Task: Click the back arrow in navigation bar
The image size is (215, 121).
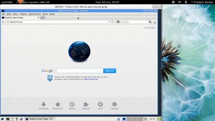Action: point(3,22)
